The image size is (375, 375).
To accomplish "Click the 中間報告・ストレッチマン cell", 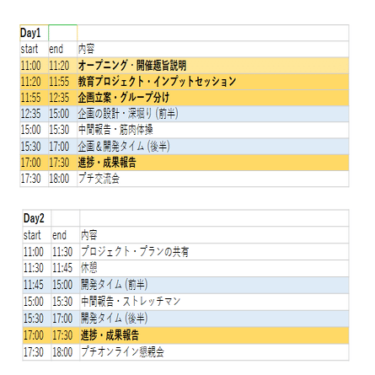I will pos(214,302).
